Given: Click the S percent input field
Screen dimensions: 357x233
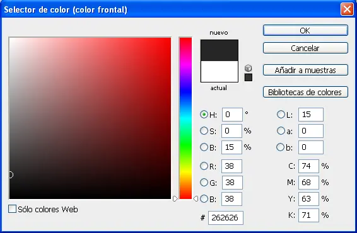Looking at the screenshot, I should [x=231, y=131].
